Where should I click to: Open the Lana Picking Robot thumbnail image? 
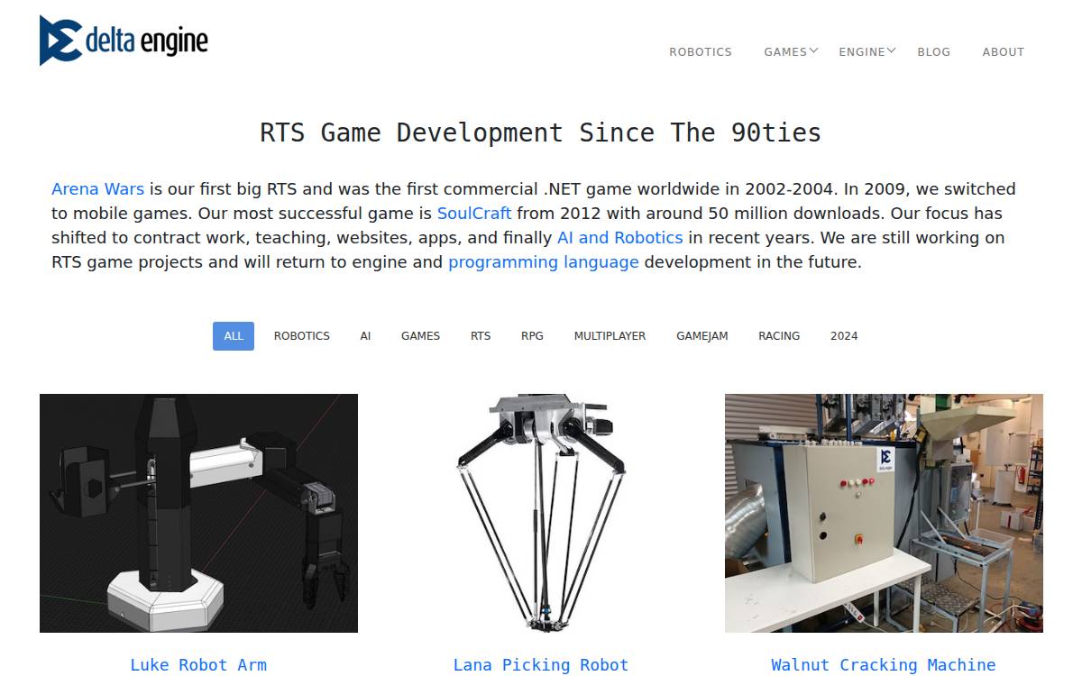tap(541, 513)
